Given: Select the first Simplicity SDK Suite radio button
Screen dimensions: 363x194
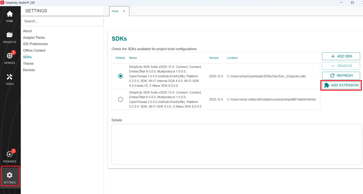Looking at the screenshot, I should tap(120, 76).
